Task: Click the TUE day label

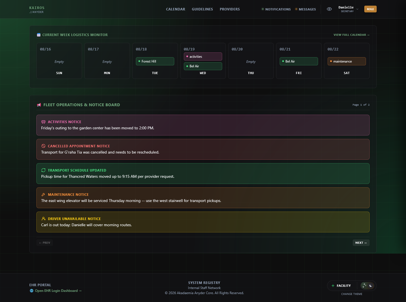Action: pyautogui.click(x=155, y=73)
